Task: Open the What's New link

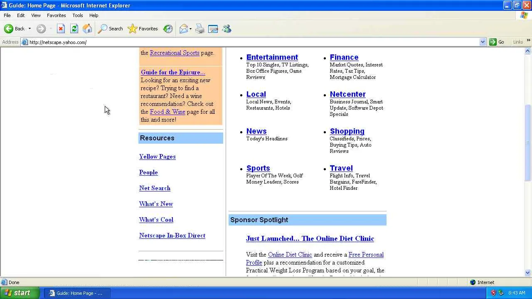Action: tap(156, 204)
